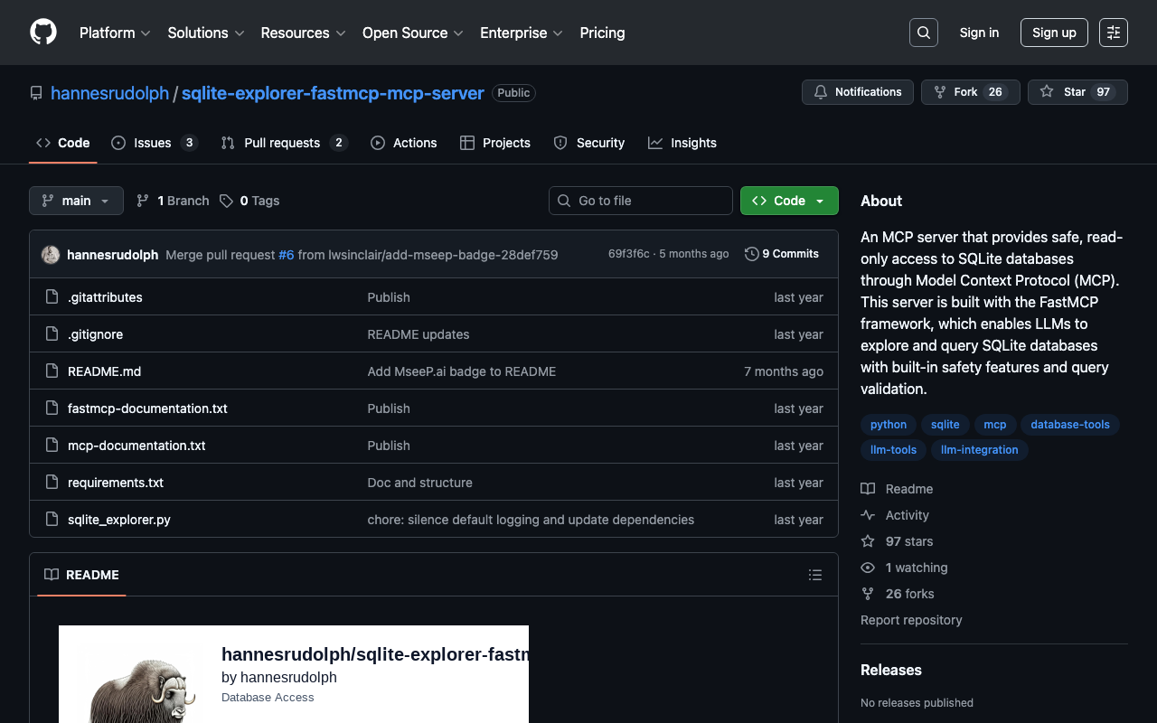1157x723 pixels.
Task: Click the Notifications bell button
Action: pyautogui.click(x=857, y=92)
